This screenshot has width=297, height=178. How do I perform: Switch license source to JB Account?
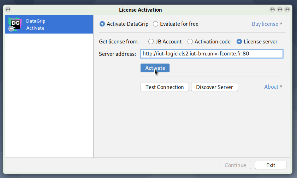(x=151, y=41)
